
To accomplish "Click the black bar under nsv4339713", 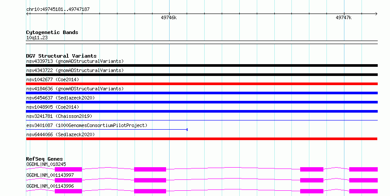I will tap(202, 65).
